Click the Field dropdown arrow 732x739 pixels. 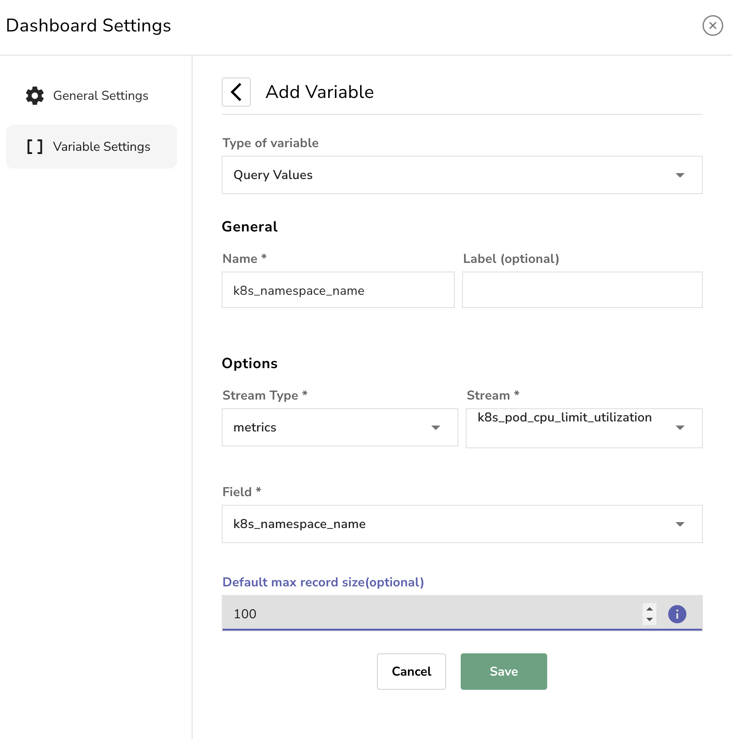coord(680,524)
